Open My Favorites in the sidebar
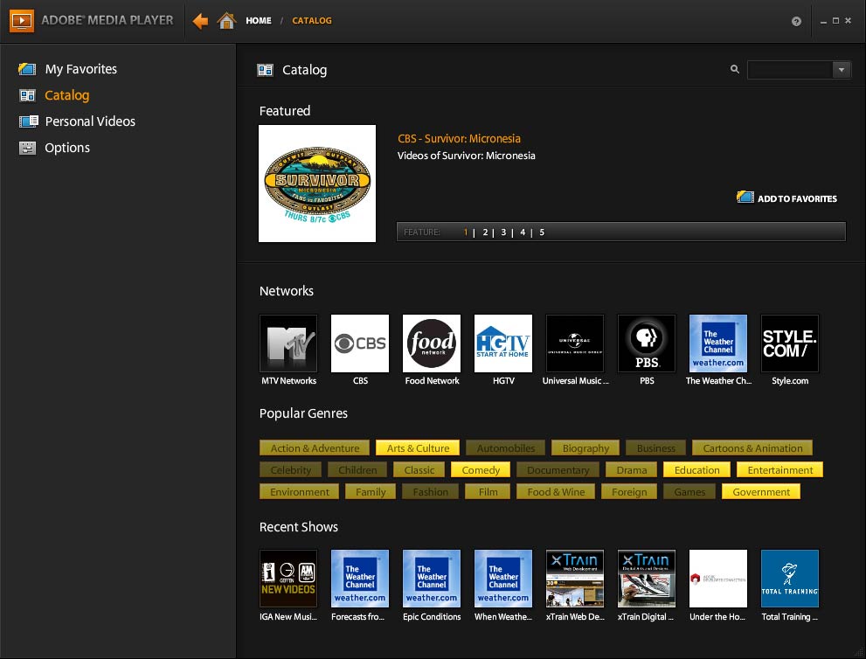866x659 pixels. click(x=81, y=69)
